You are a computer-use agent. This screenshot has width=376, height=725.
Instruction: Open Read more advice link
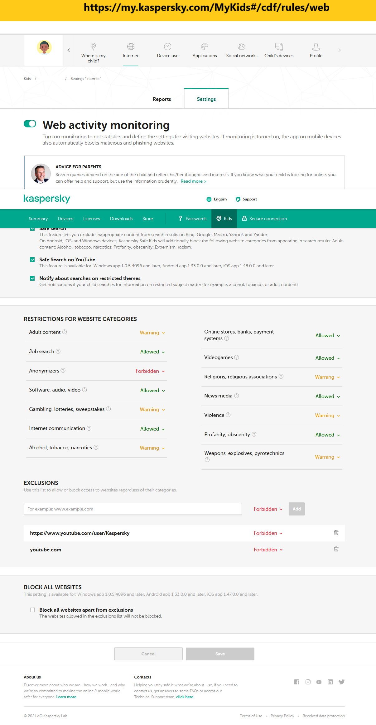[193, 181]
